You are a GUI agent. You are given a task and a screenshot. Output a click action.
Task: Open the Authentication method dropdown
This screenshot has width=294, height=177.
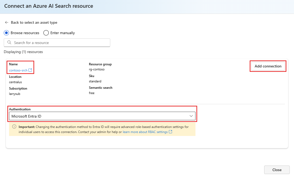102,116
